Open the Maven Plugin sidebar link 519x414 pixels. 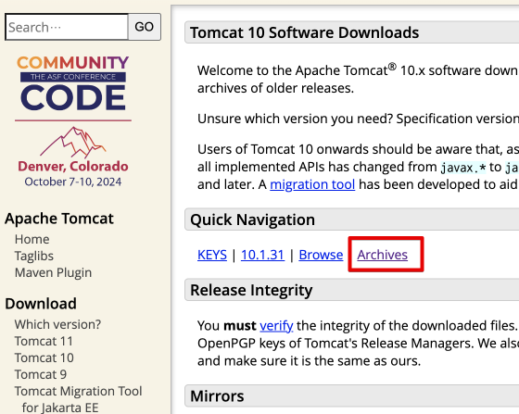(54, 272)
